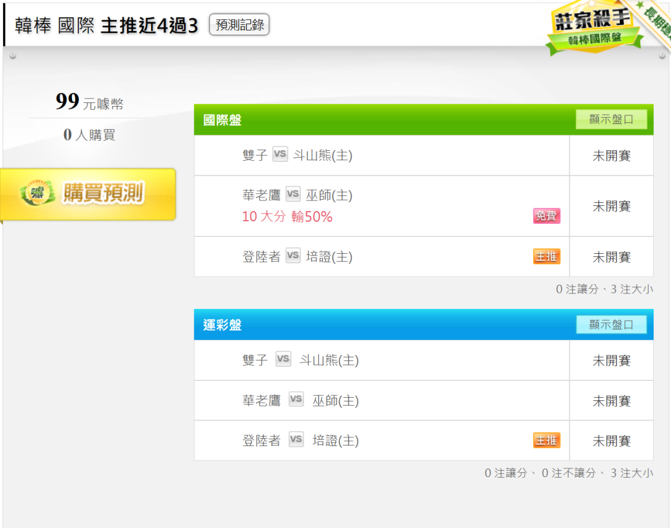Click the pink 免費 free tag
Screen dimensions: 671x528
click(x=547, y=216)
